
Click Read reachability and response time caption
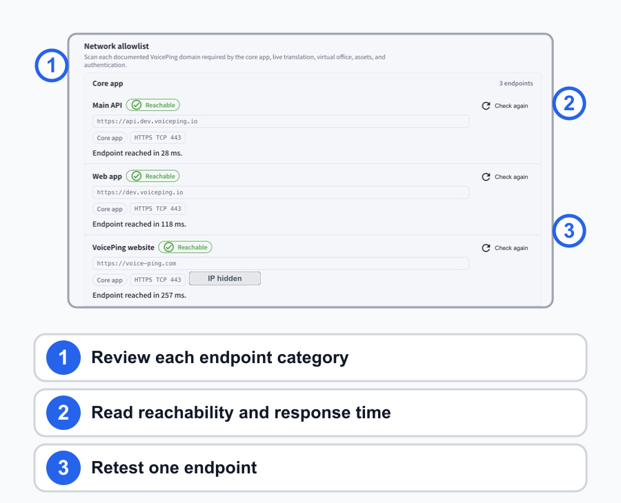tap(241, 413)
